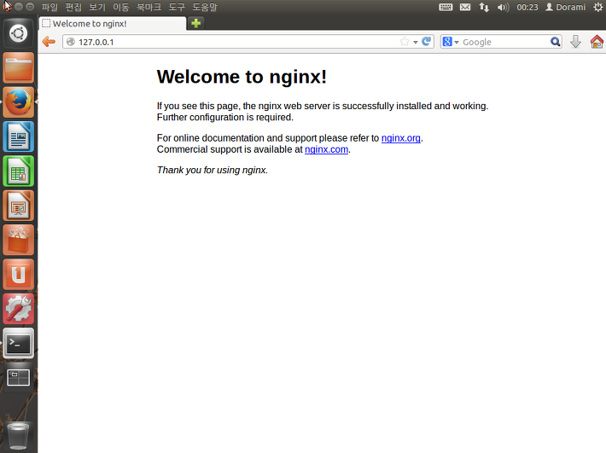606x453 pixels.
Task: Follow the nginx.com link
Action: [x=326, y=149]
